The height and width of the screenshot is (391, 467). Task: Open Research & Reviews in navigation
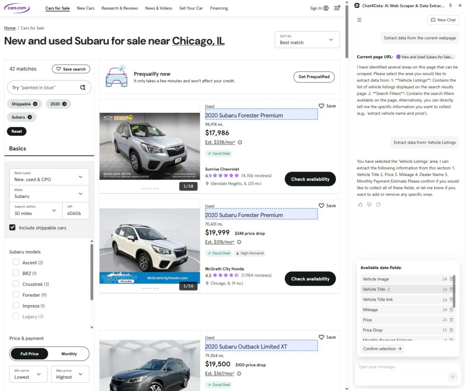pos(119,8)
